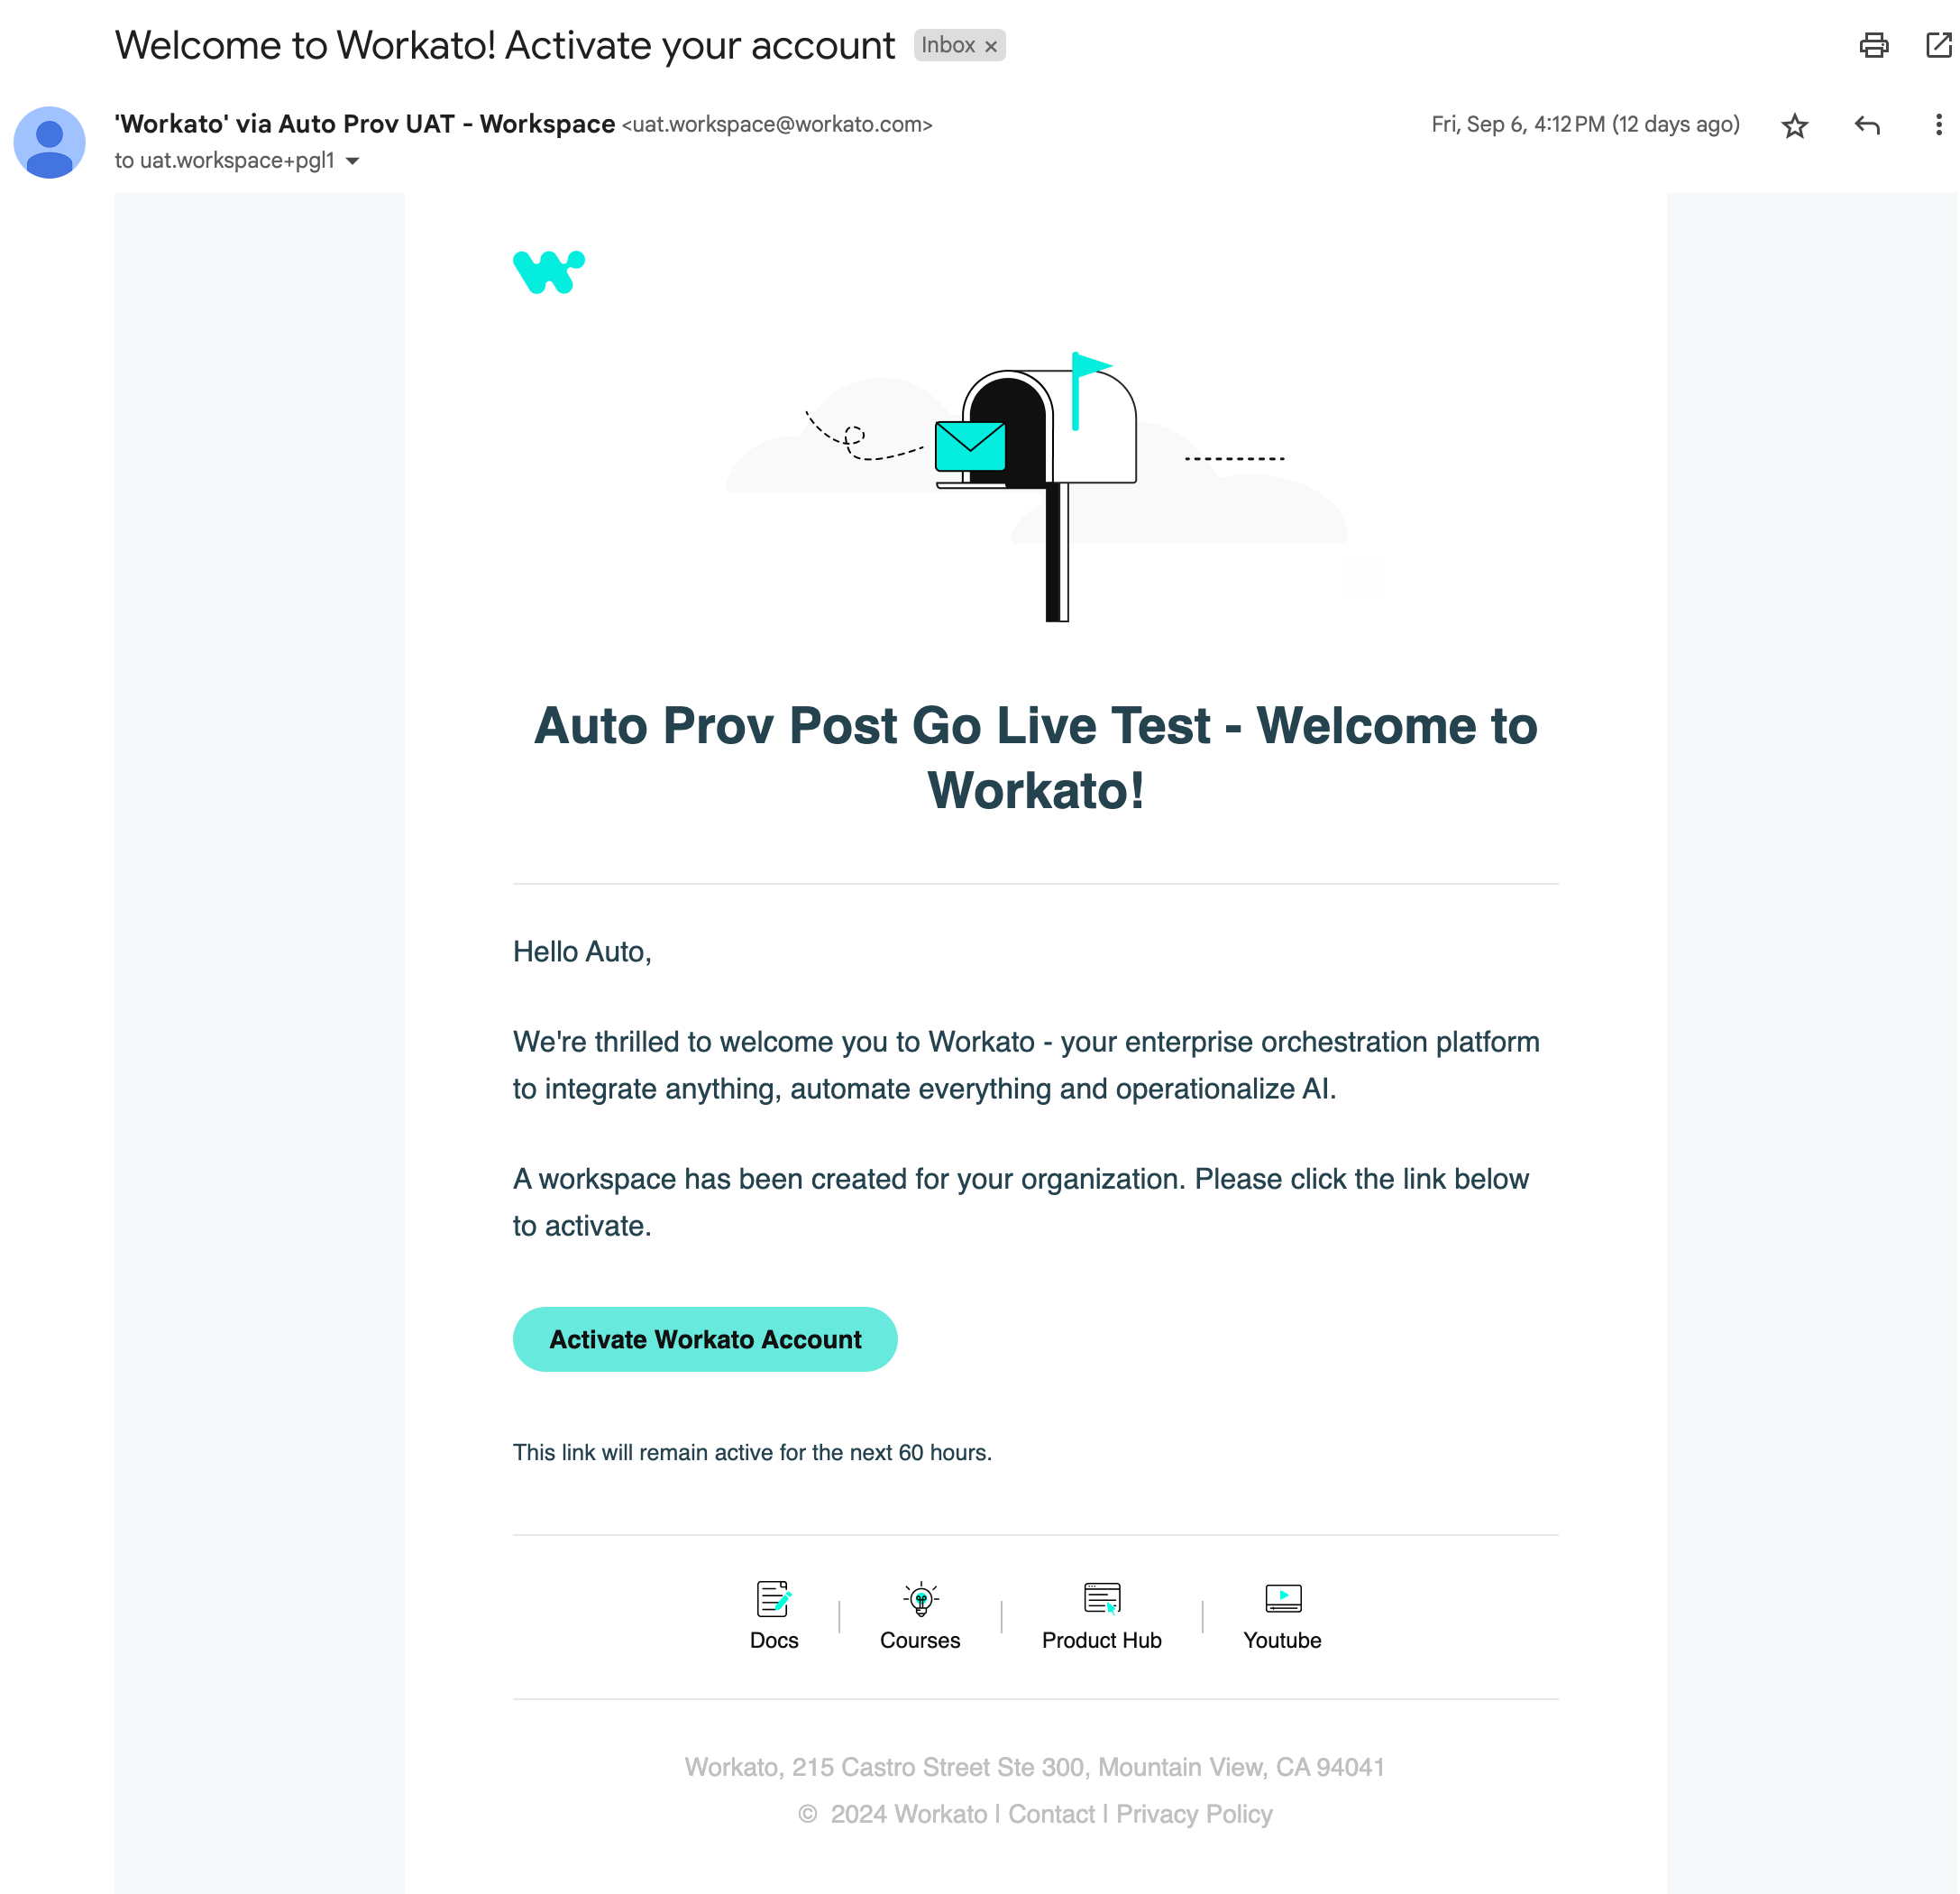Click the star/bookmark email icon

point(1796,124)
